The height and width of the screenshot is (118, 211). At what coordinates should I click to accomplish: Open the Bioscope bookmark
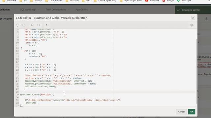tap(184, 1)
